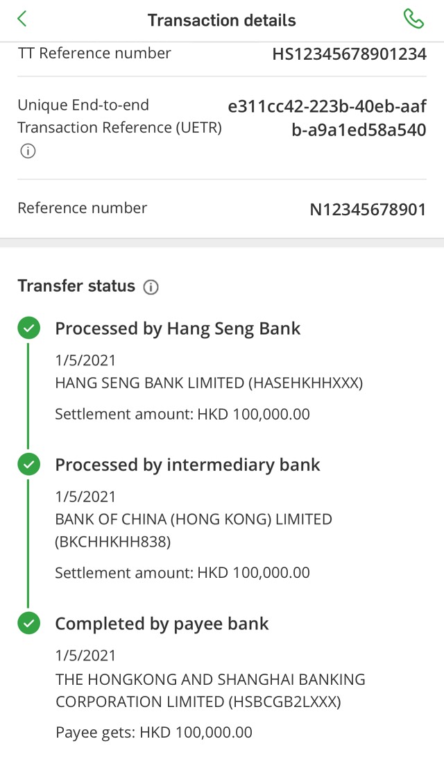444x764 pixels.
Task: Tap 'Processed by intermediary bank' heading
Action: [x=187, y=465]
